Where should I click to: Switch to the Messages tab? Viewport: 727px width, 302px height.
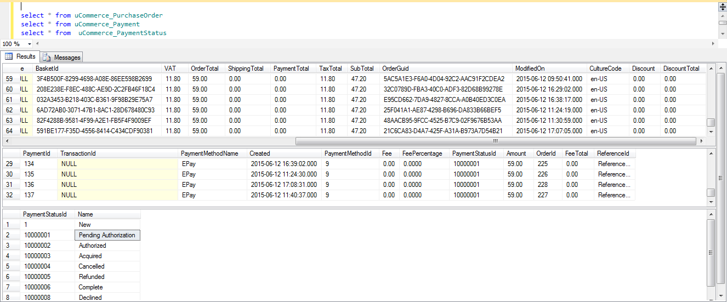coord(61,57)
